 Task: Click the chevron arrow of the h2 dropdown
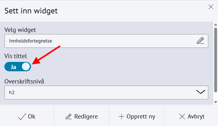[x=200, y=92]
